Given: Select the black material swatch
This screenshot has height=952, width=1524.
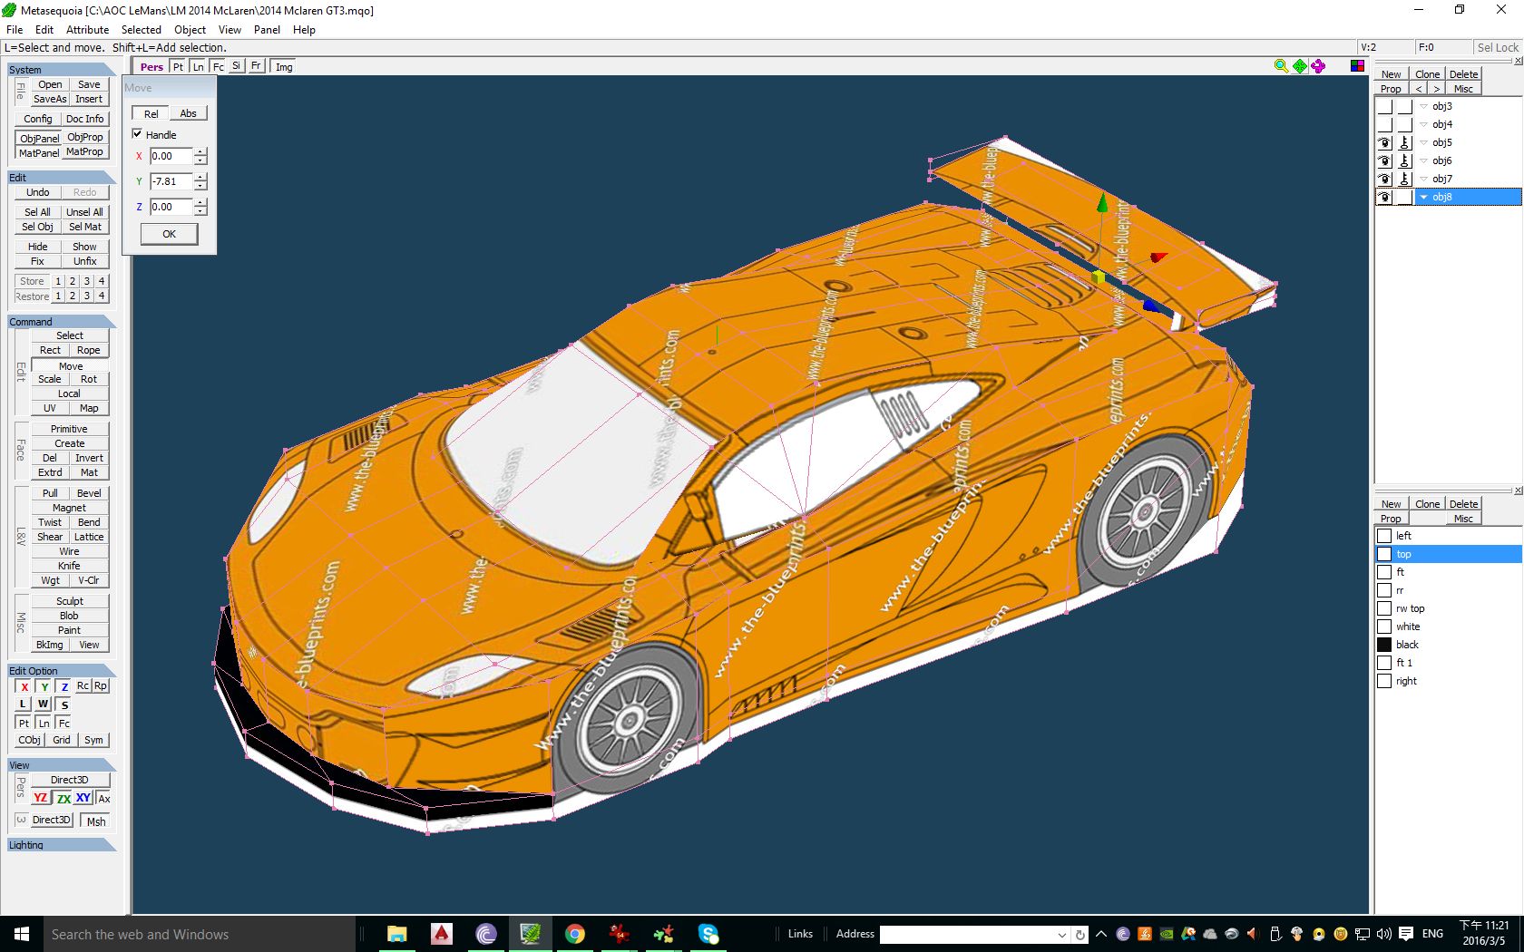Looking at the screenshot, I should (x=1384, y=645).
